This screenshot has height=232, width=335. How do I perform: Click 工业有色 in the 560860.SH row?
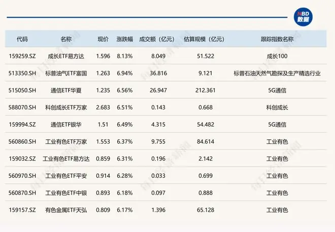(x=277, y=142)
